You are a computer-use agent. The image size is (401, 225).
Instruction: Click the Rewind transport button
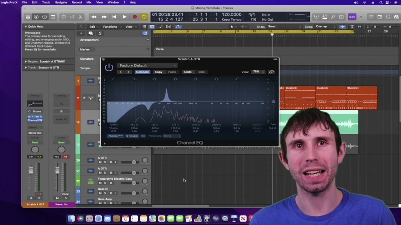click(x=94, y=17)
